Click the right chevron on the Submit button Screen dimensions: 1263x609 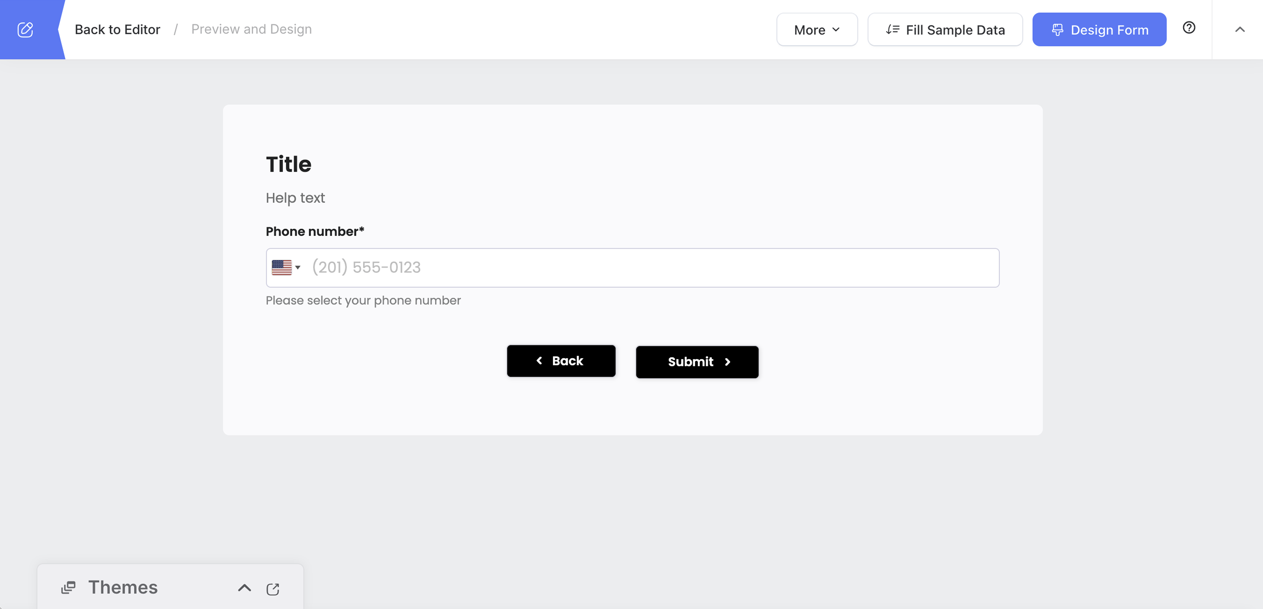[x=728, y=362]
